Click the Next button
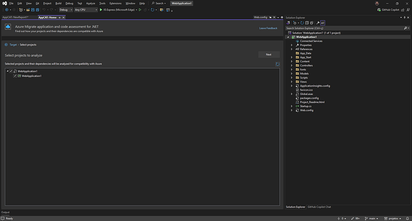This screenshot has width=412, height=221. coord(268,55)
